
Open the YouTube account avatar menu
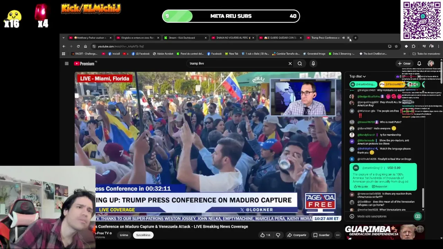[431, 64]
